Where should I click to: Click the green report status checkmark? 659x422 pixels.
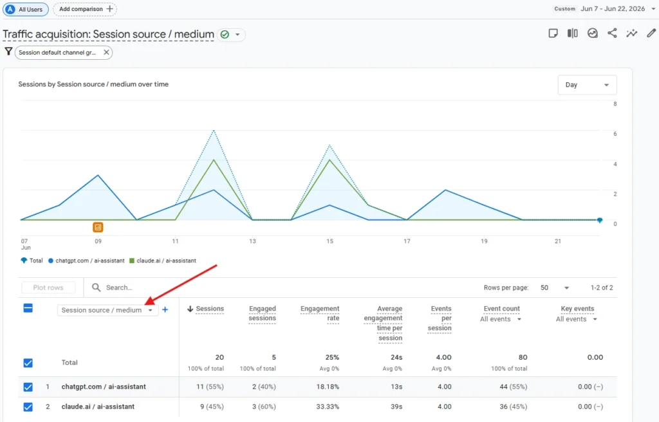225,35
